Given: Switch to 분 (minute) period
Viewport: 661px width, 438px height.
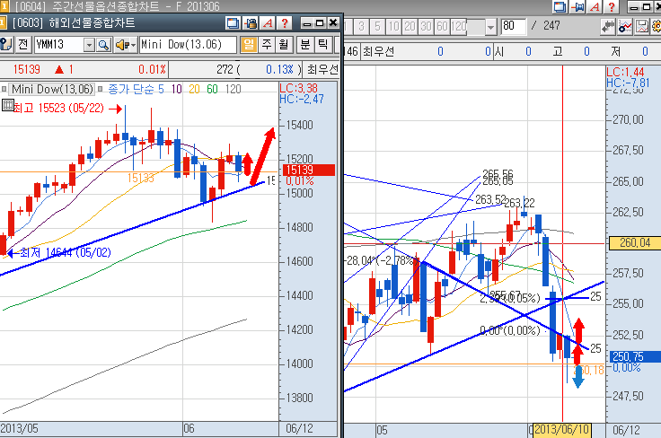Looking at the screenshot, I should coord(304,44).
